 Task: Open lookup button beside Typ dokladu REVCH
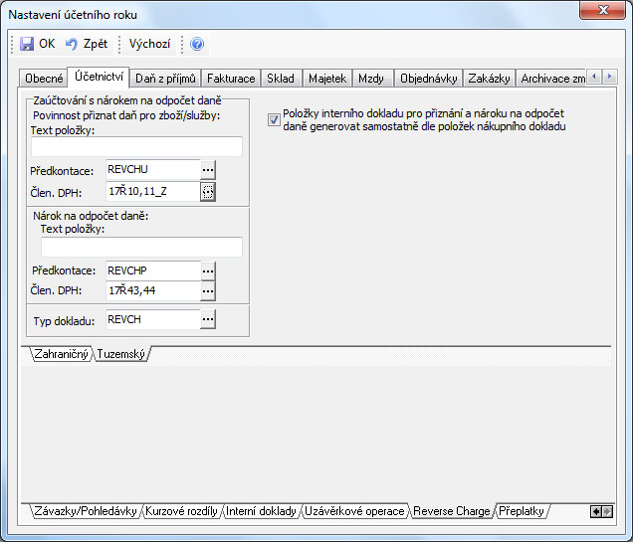click(x=208, y=319)
